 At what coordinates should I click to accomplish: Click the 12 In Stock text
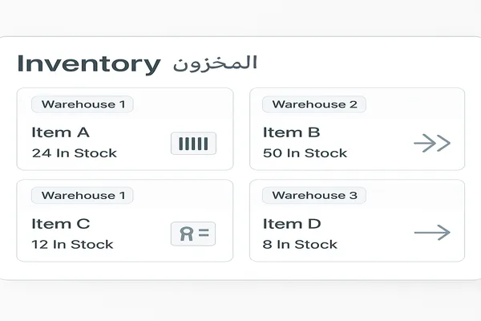pyautogui.click(x=73, y=244)
